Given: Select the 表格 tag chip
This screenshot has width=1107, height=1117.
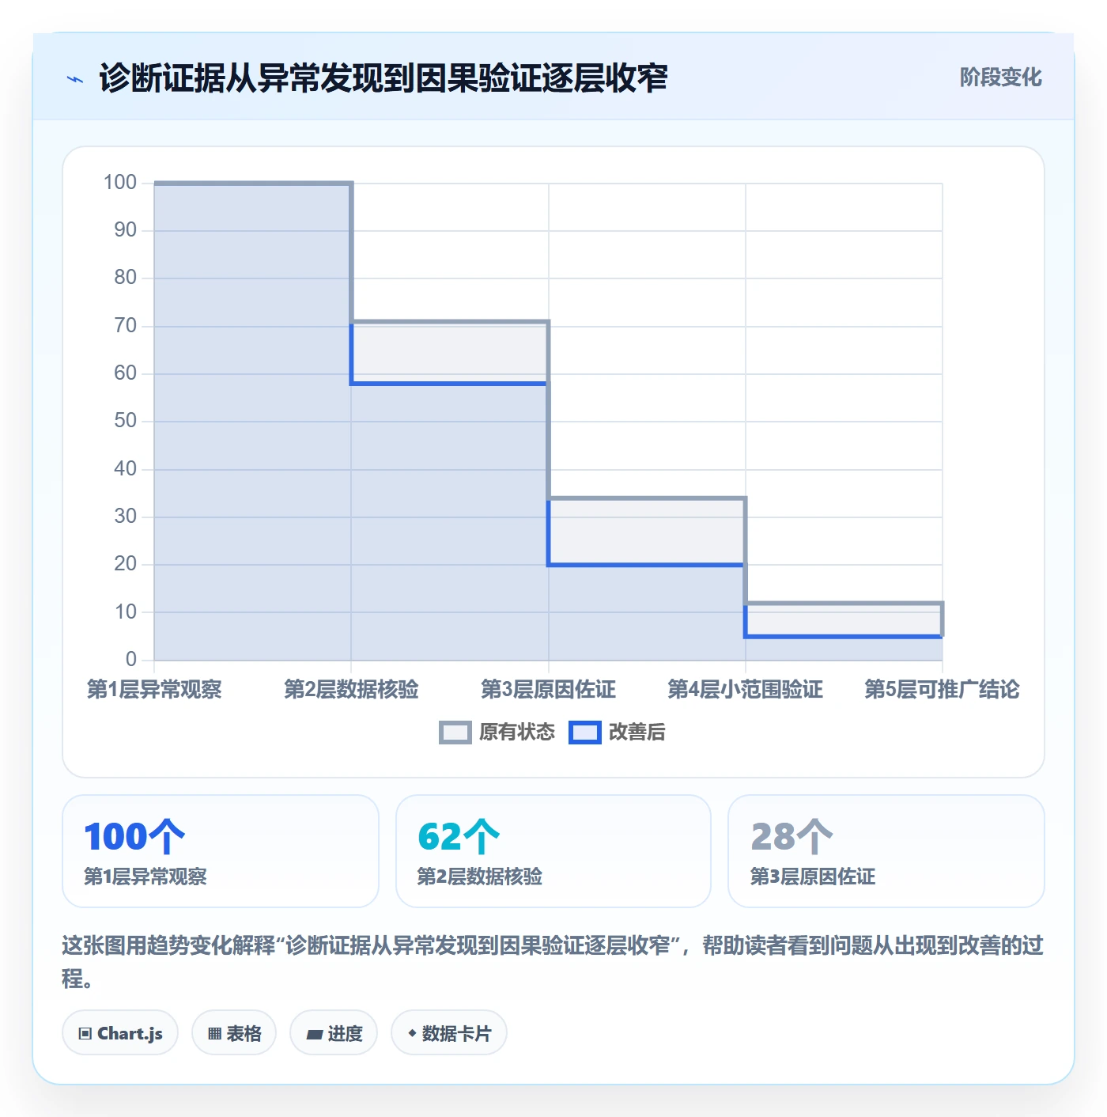Looking at the screenshot, I should pyautogui.click(x=234, y=1033).
